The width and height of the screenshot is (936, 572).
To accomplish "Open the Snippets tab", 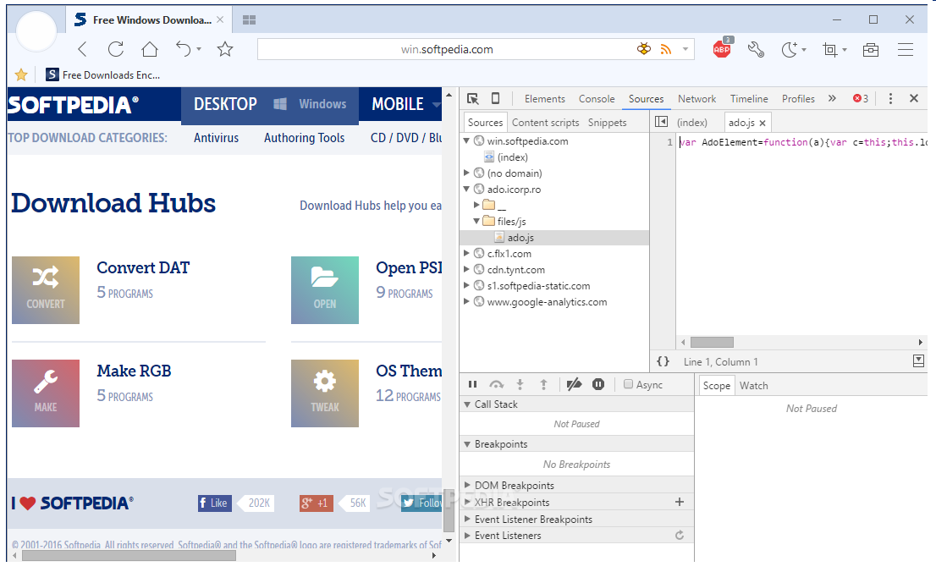I will pos(607,123).
